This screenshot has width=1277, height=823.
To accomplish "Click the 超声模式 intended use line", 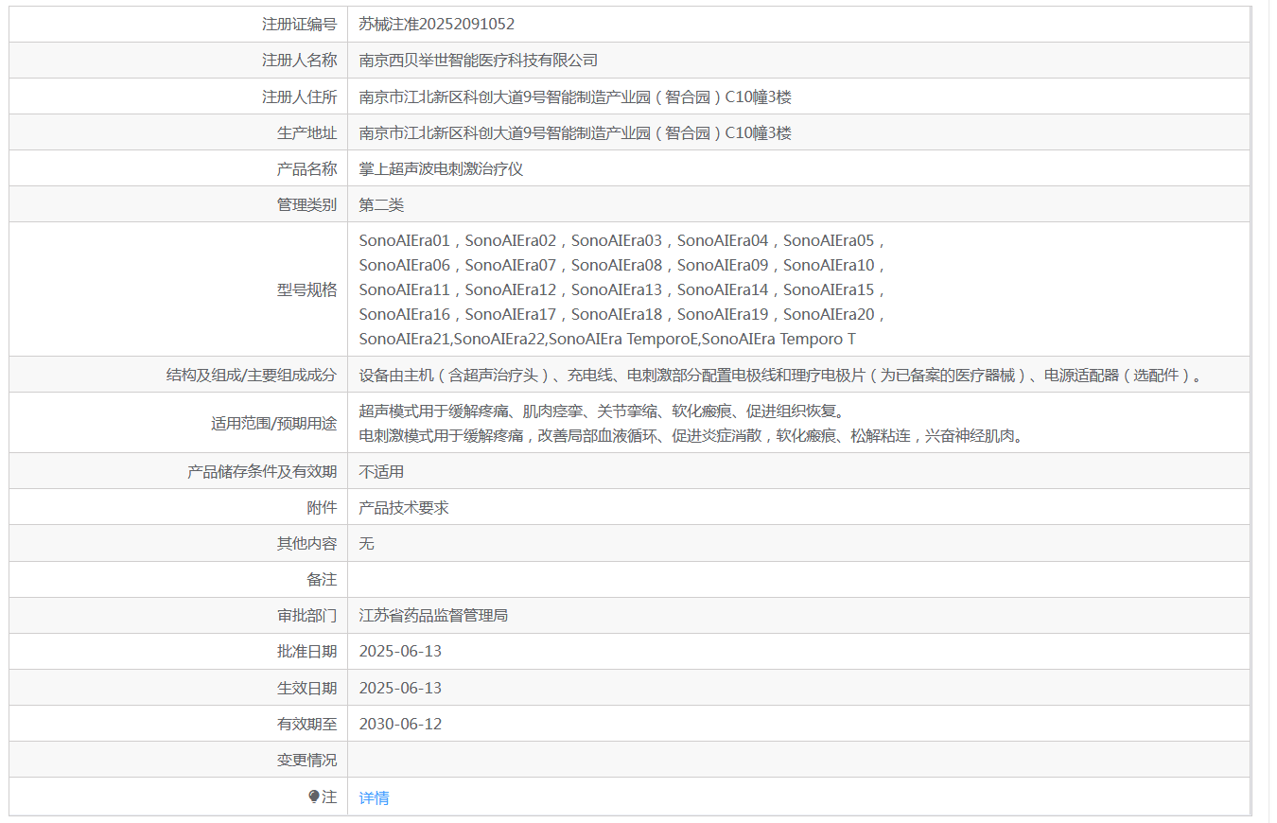I will (601, 411).
